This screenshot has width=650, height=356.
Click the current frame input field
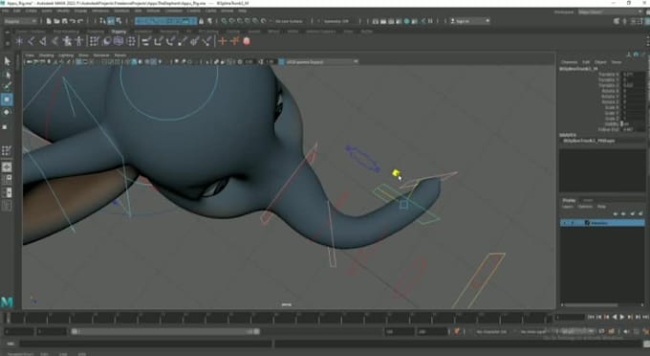point(569,318)
